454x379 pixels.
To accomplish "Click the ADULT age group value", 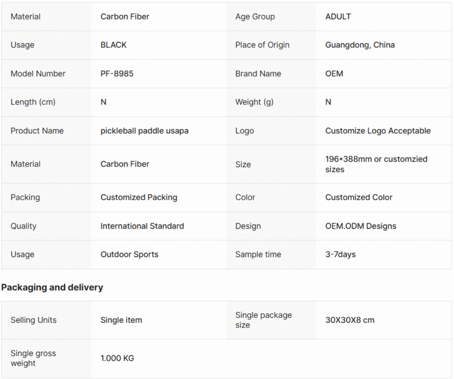I will (x=338, y=17).
